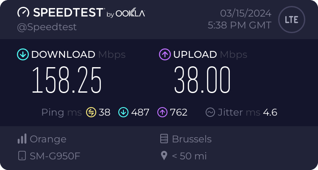Click the Speedtest gauge logo icon
318x170 pixels.
[x=23, y=13]
